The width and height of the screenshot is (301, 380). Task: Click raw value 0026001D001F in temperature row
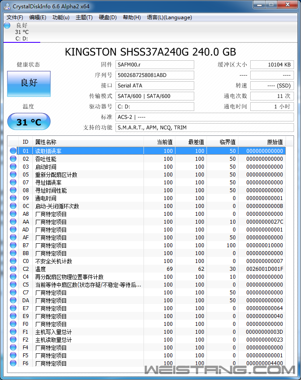(265, 269)
